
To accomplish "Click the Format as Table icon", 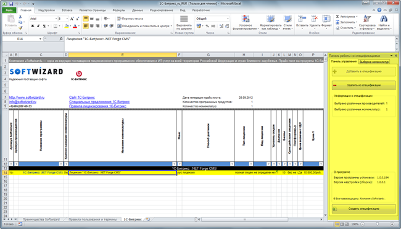I will 270,22.
